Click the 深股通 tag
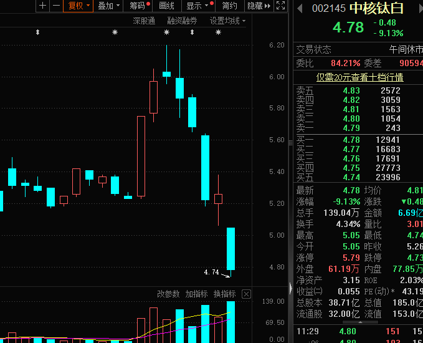423x343 pixels. pyautogui.click(x=144, y=21)
